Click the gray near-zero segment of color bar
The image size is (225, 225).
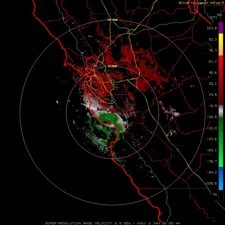[x=221, y=111]
